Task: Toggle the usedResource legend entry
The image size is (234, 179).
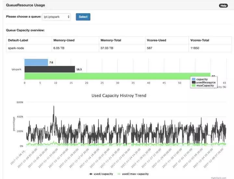Action: point(204,82)
